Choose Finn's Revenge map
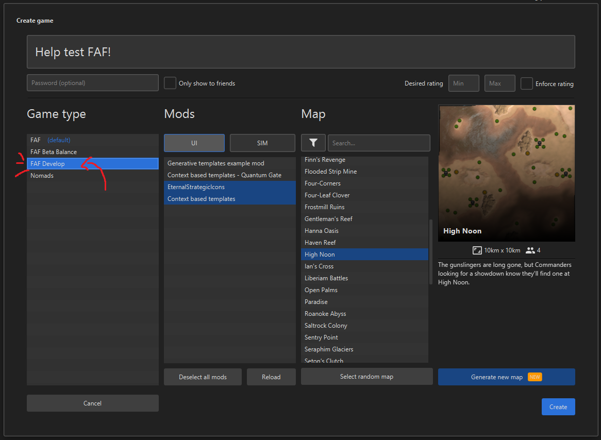This screenshot has width=601, height=440. [x=364, y=160]
